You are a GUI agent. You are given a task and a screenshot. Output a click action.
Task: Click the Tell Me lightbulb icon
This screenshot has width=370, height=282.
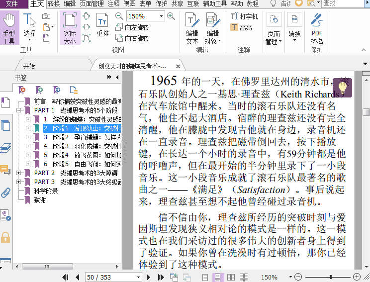point(273,3)
